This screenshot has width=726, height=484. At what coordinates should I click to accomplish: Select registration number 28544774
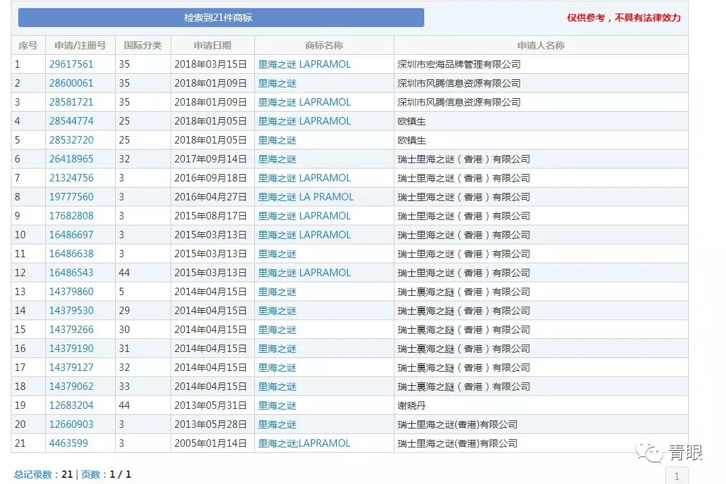coord(71,121)
